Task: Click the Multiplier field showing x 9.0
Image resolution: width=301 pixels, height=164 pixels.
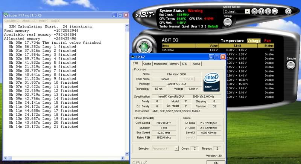Action: tap(164, 128)
